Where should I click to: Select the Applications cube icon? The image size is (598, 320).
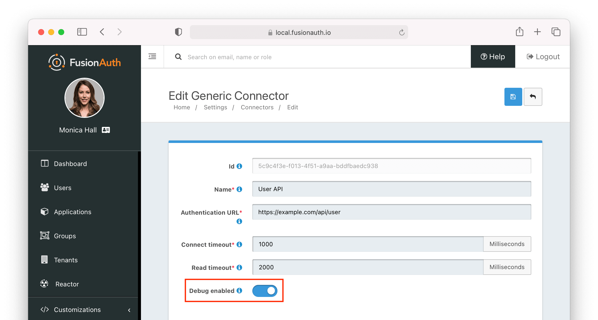[44, 211]
